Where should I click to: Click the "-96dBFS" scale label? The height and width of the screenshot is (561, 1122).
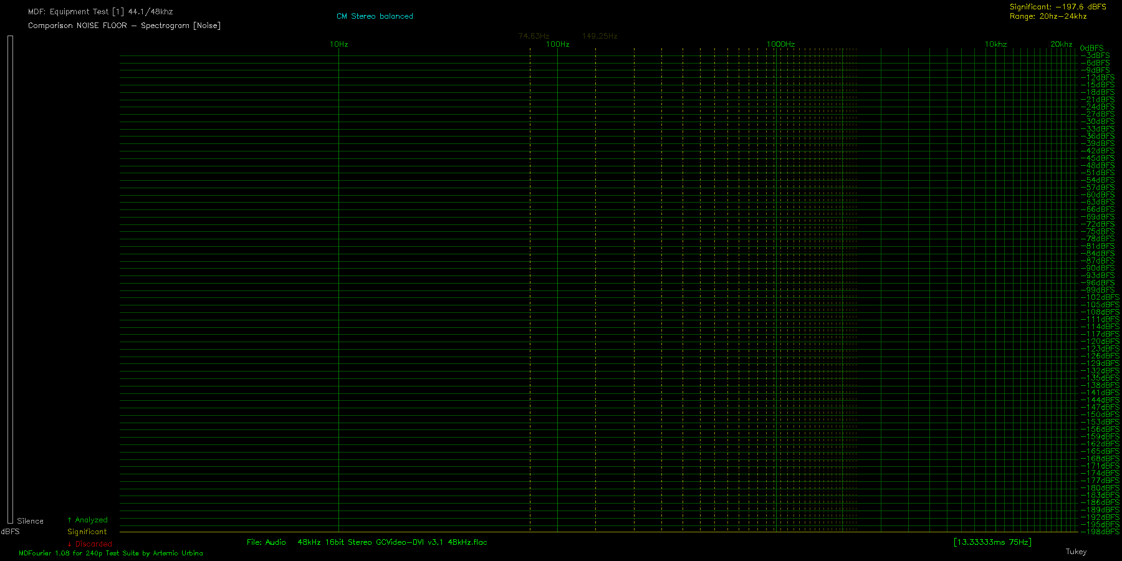click(1098, 283)
